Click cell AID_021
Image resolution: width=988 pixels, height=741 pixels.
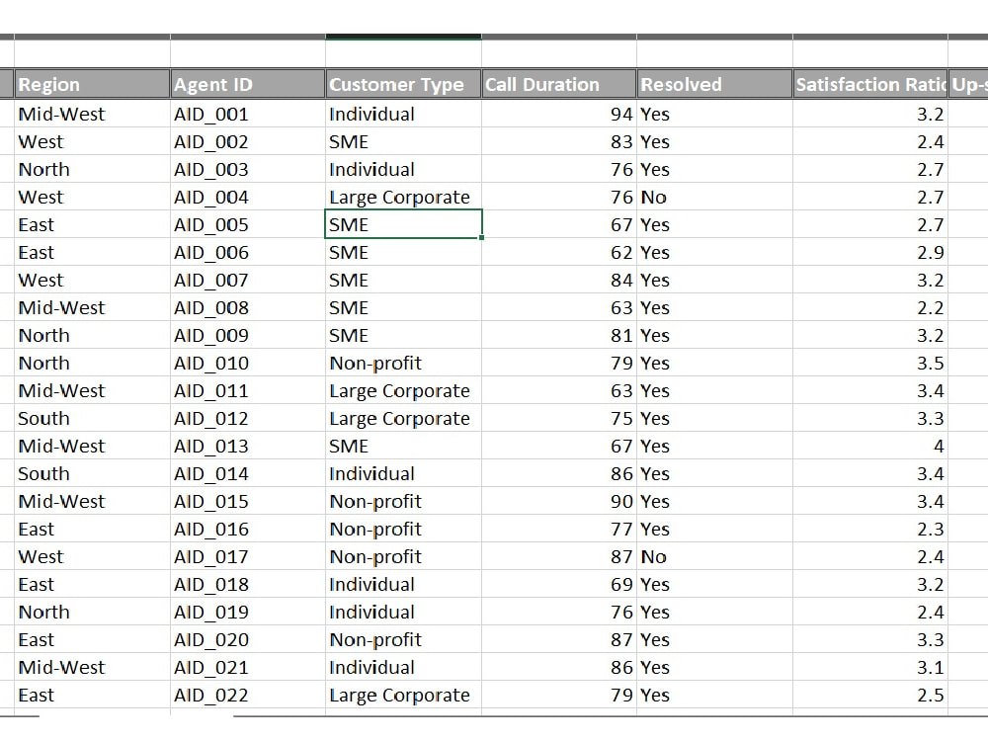248,668
